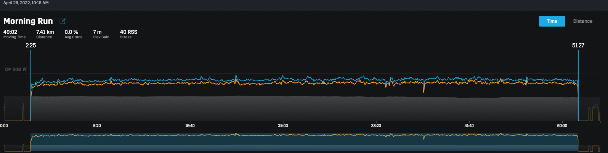Switch chart axis to Time
This screenshot has width=608, height=153.
(552, 21)
